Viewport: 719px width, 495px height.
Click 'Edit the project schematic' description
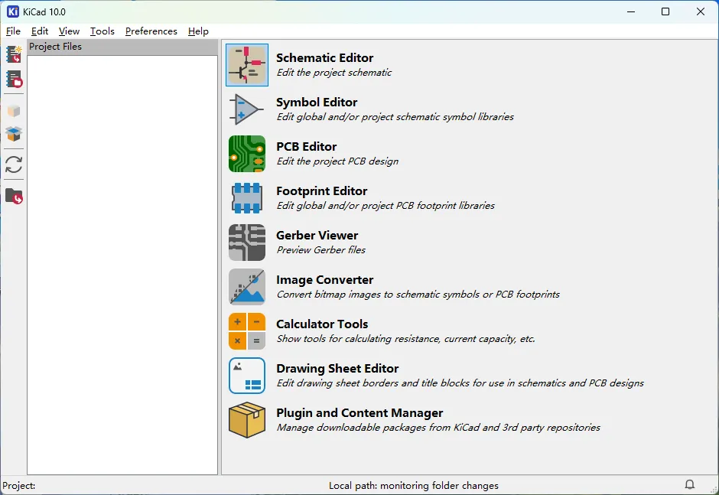[x=334, y=73]
